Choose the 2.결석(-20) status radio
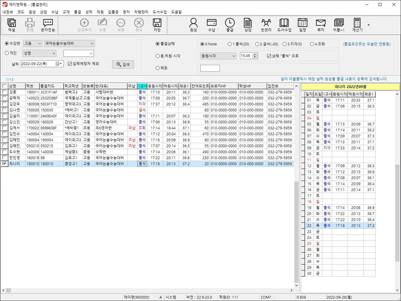The image size is (401, 301). pyautogui.click(x=257, y=44)
